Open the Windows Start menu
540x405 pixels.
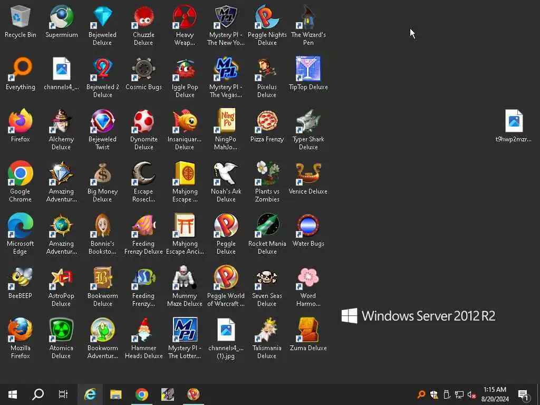pos(13,394)
